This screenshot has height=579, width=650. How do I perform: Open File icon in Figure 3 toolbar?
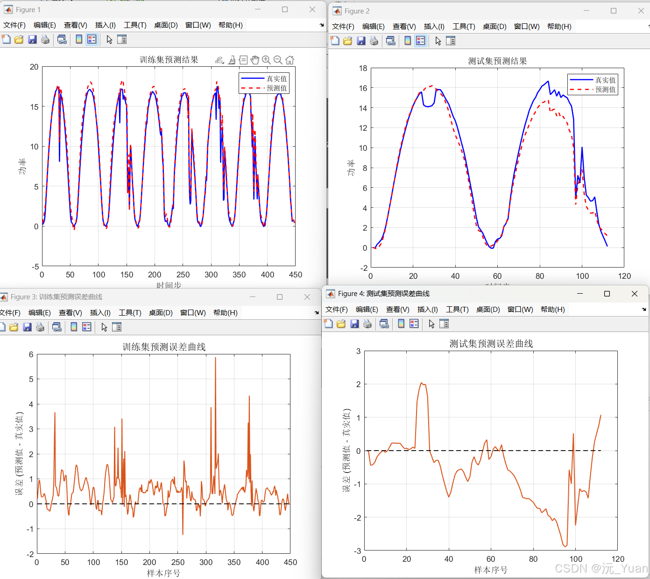14,327
